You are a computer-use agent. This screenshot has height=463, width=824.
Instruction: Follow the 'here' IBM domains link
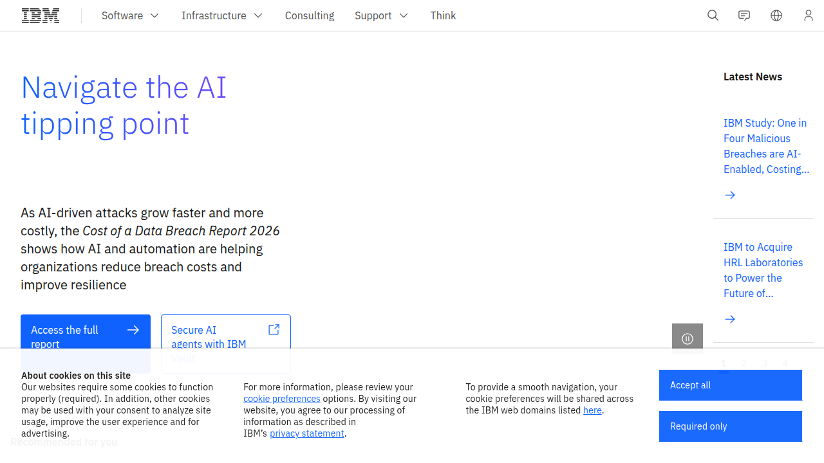pyautogui.click(x=592, y=410)
